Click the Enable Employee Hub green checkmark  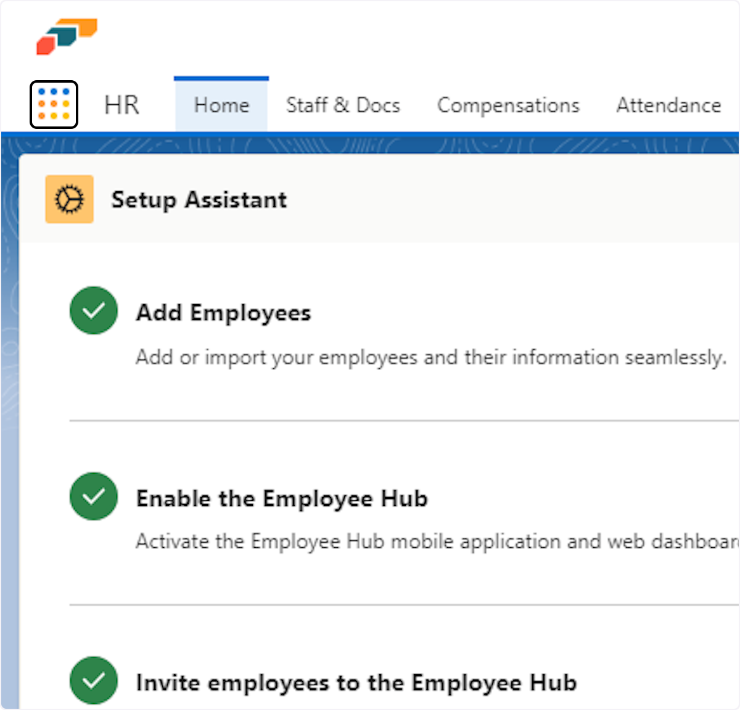[x=94, y=496]
